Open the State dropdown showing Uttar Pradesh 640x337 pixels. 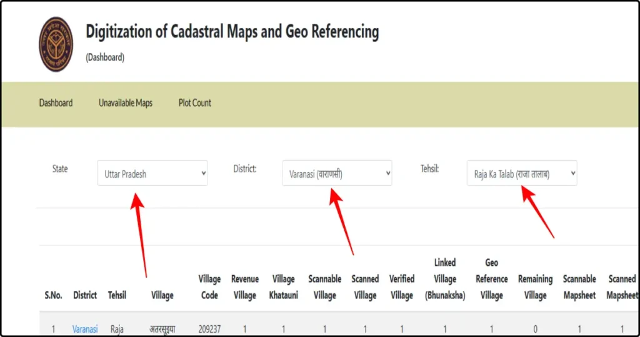(152, 173)
